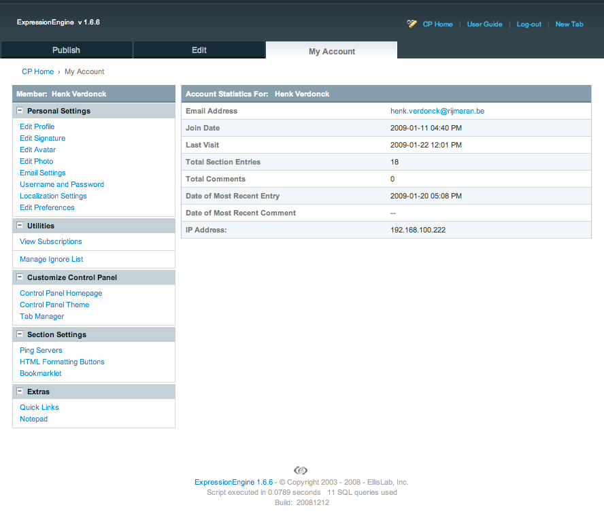The height and width of the screenshot is (518, 604).
Task: Open Edit Profile settings
Action: pos(37,126)
